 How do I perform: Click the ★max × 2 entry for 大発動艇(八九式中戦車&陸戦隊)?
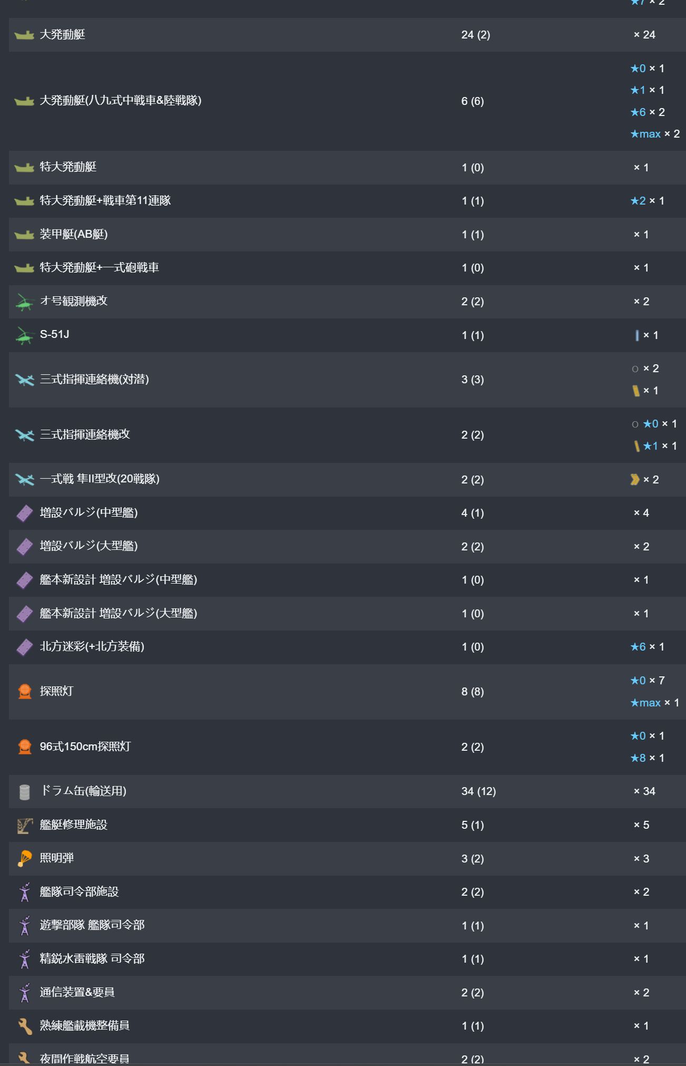point(655,134)
